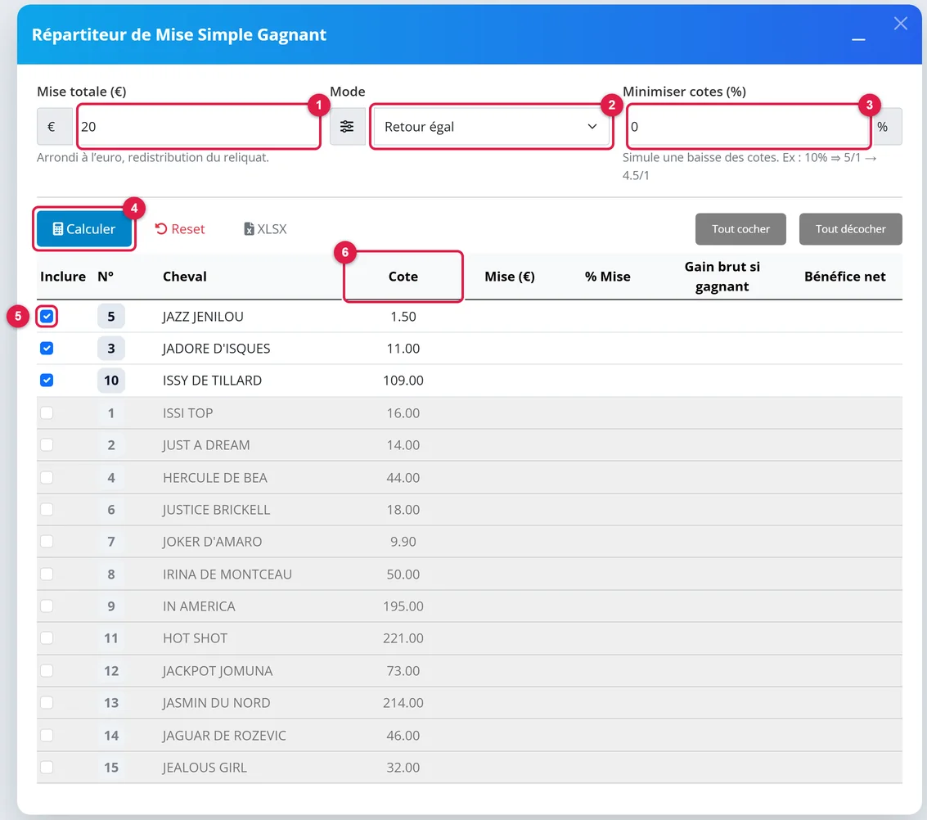Click the sliders settings icon beside Mode
The width and height of the screenshot is (927, 820).
click(x=347, y=127)
